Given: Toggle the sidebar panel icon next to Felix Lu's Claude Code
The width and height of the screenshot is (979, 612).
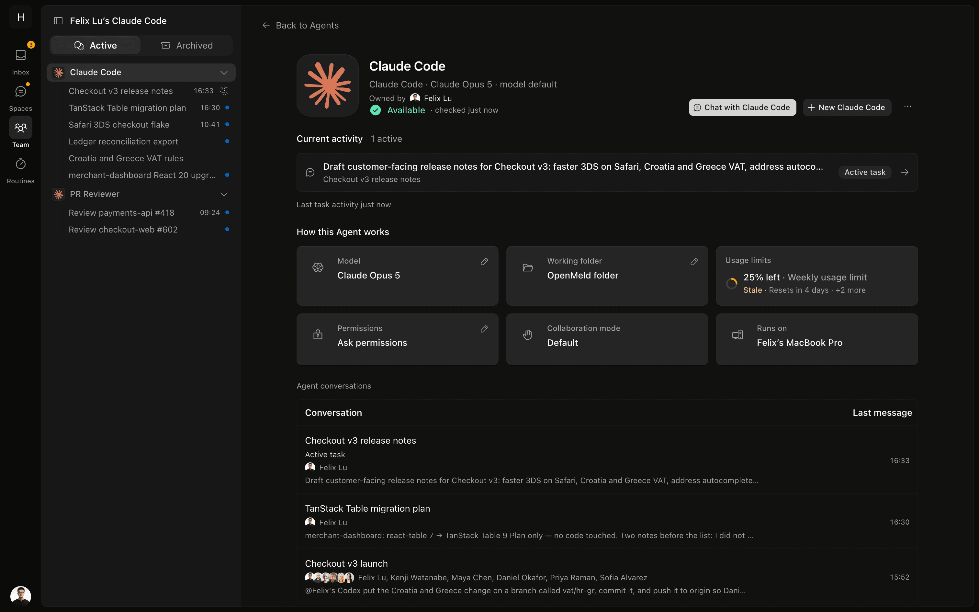Looking at the screenshot, I should coord(58,21).
